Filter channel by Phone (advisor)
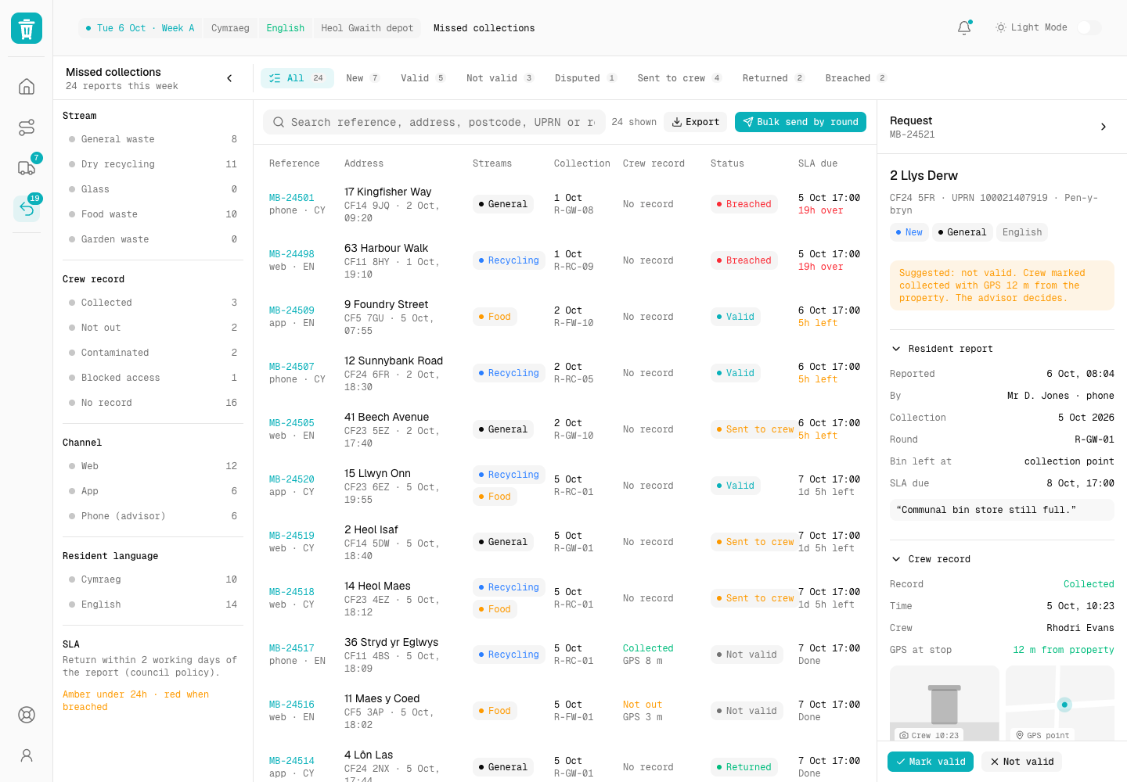This screenshot has height=782, width=1127. [x=153, y=516]
